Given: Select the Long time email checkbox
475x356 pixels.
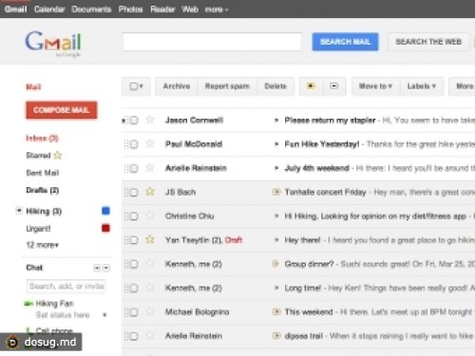Looking at the screenshot, I should 134,289.
